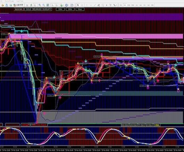Open the ウィンドウ menu
The height and width of the screenshot is (152, 184).
9,1
